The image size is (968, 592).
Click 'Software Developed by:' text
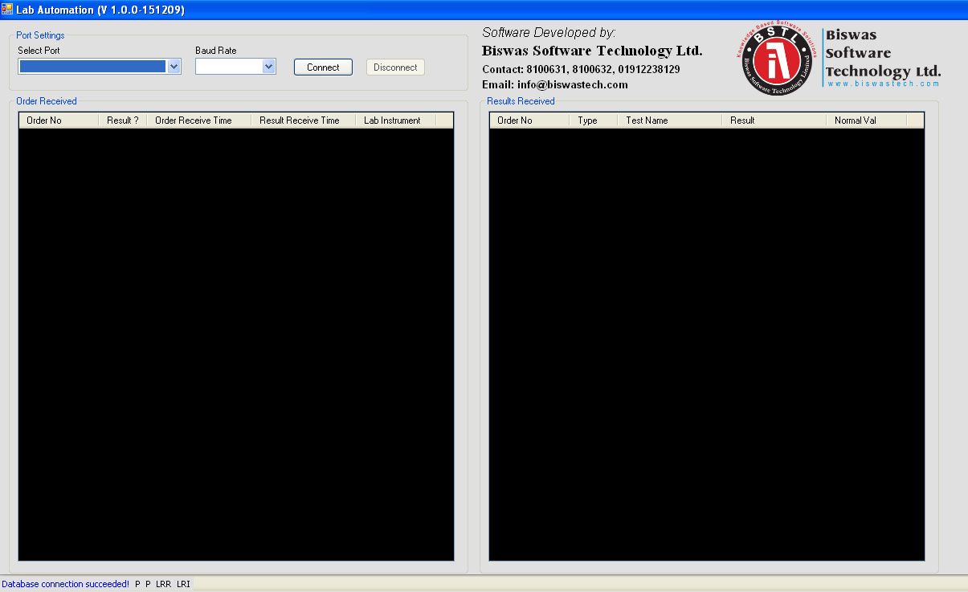[549, 33]
